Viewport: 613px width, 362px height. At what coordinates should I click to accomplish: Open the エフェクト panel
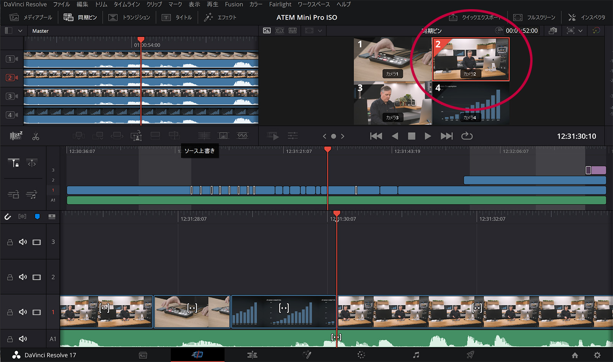click(220, 17)
